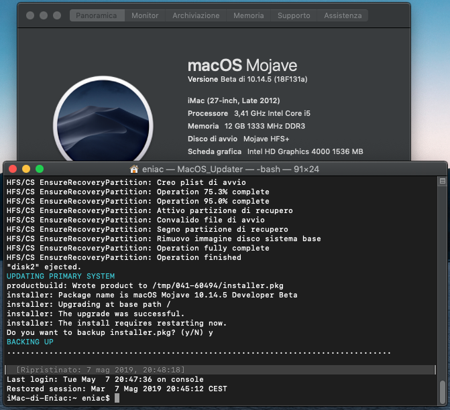Click 'Disco di avvio Mojave HFS+' line
This screenshot has height=410, width=450.
pos(239,139)
